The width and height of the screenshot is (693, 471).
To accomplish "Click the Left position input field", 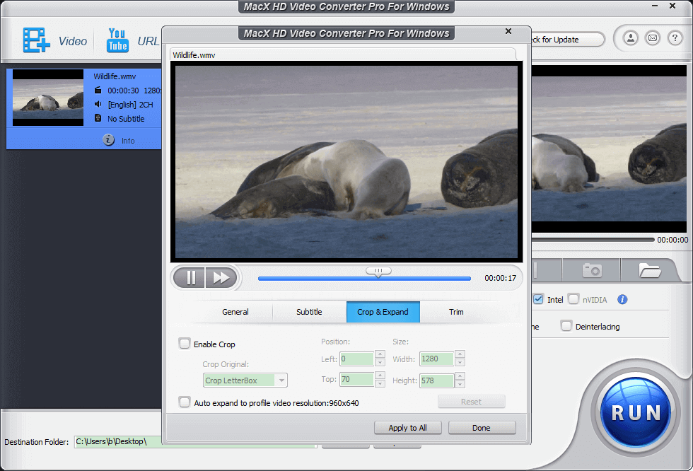I will coord(357,359).
